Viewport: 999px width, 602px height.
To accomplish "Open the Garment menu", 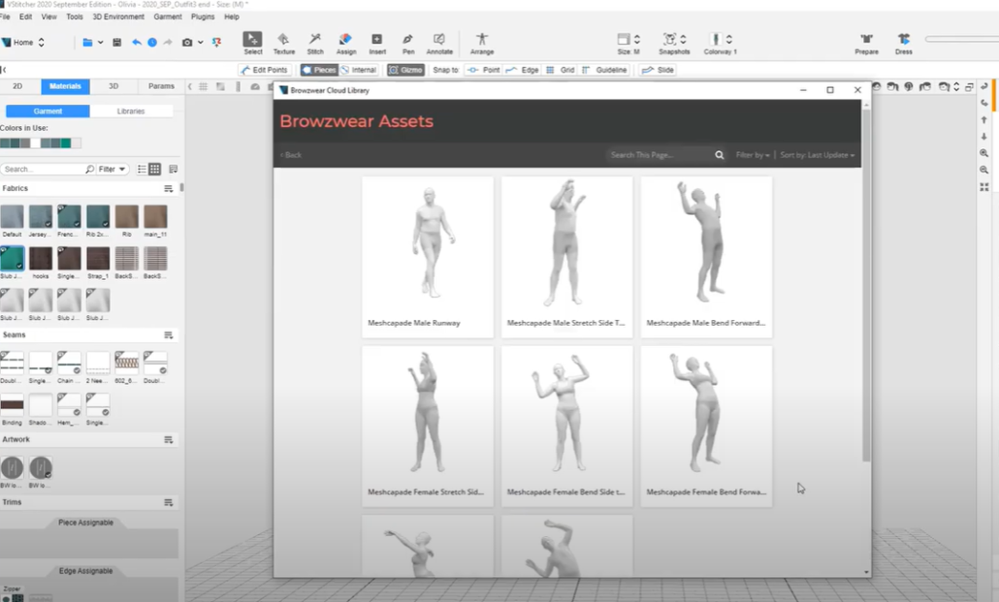I will click(167, 16).
